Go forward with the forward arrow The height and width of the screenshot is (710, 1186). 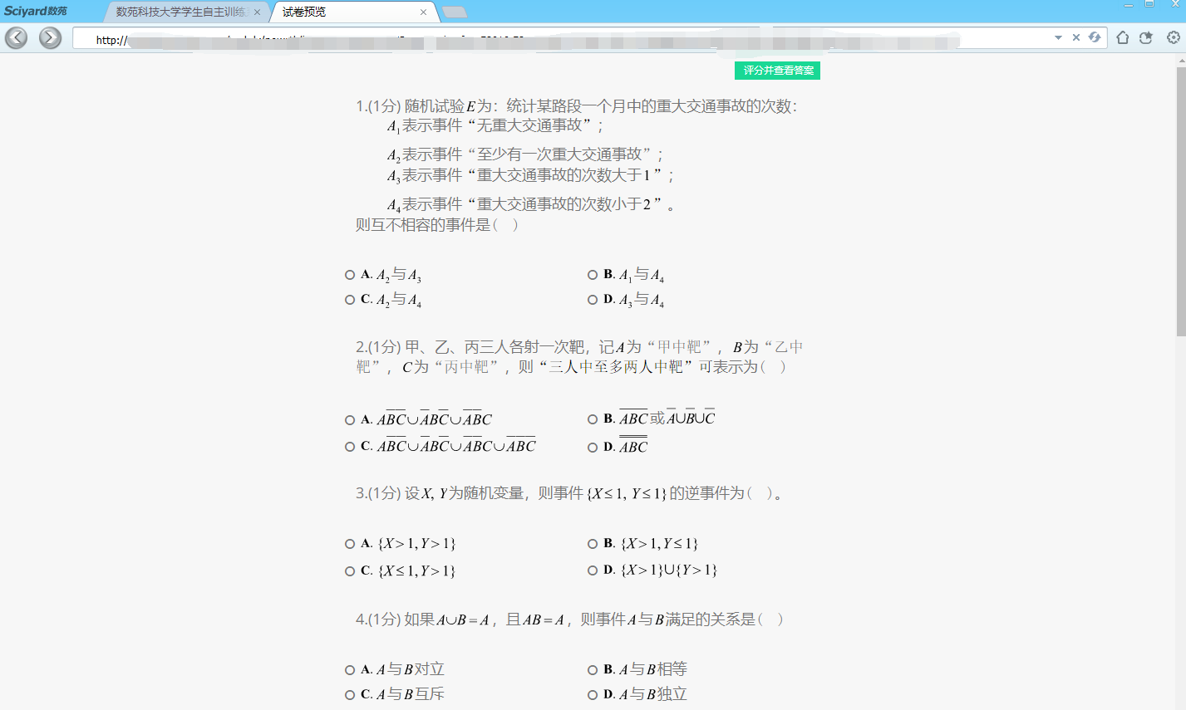50,37
